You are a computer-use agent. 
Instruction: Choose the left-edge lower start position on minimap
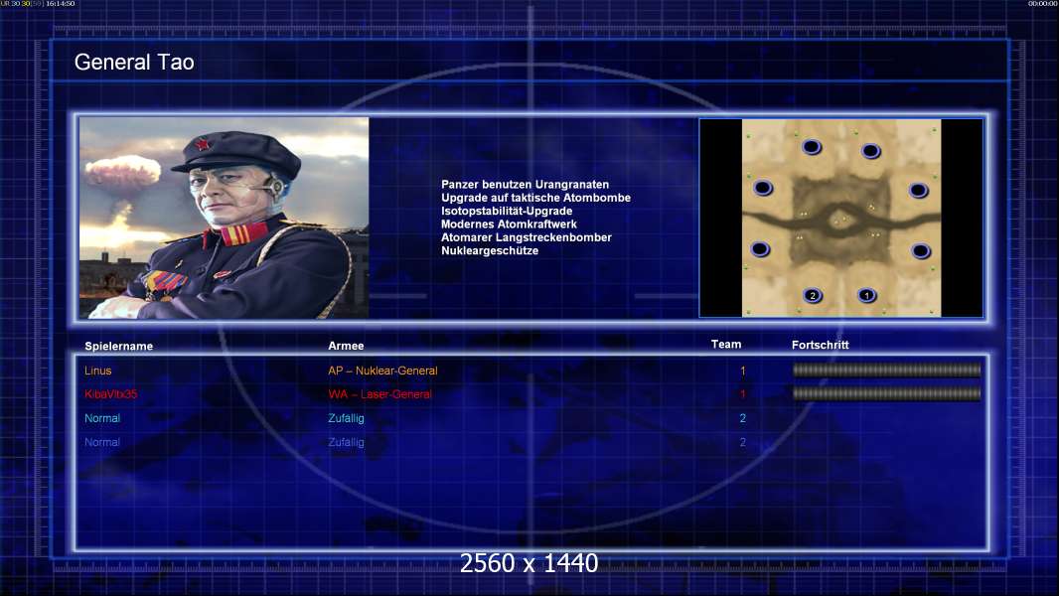(760, 249)
